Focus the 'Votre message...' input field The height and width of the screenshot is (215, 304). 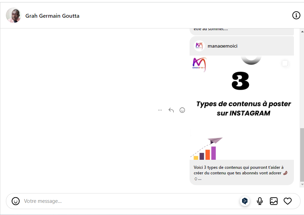pos(129,201)
